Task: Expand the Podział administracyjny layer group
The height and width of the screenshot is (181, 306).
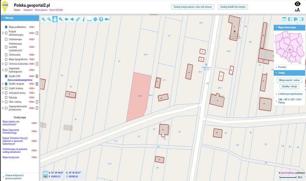Action: [x=3, y=33]
